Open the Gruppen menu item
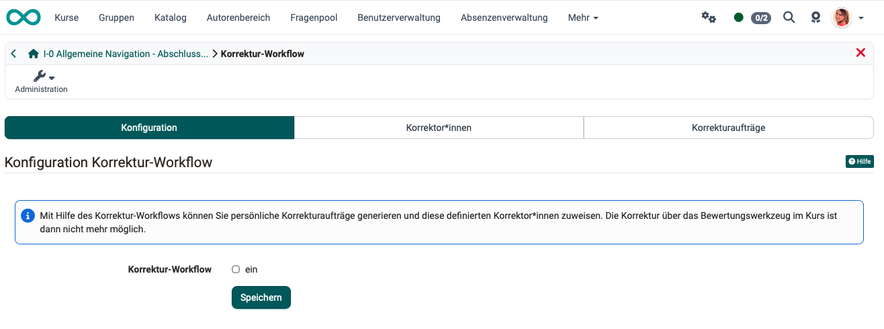 116,17
